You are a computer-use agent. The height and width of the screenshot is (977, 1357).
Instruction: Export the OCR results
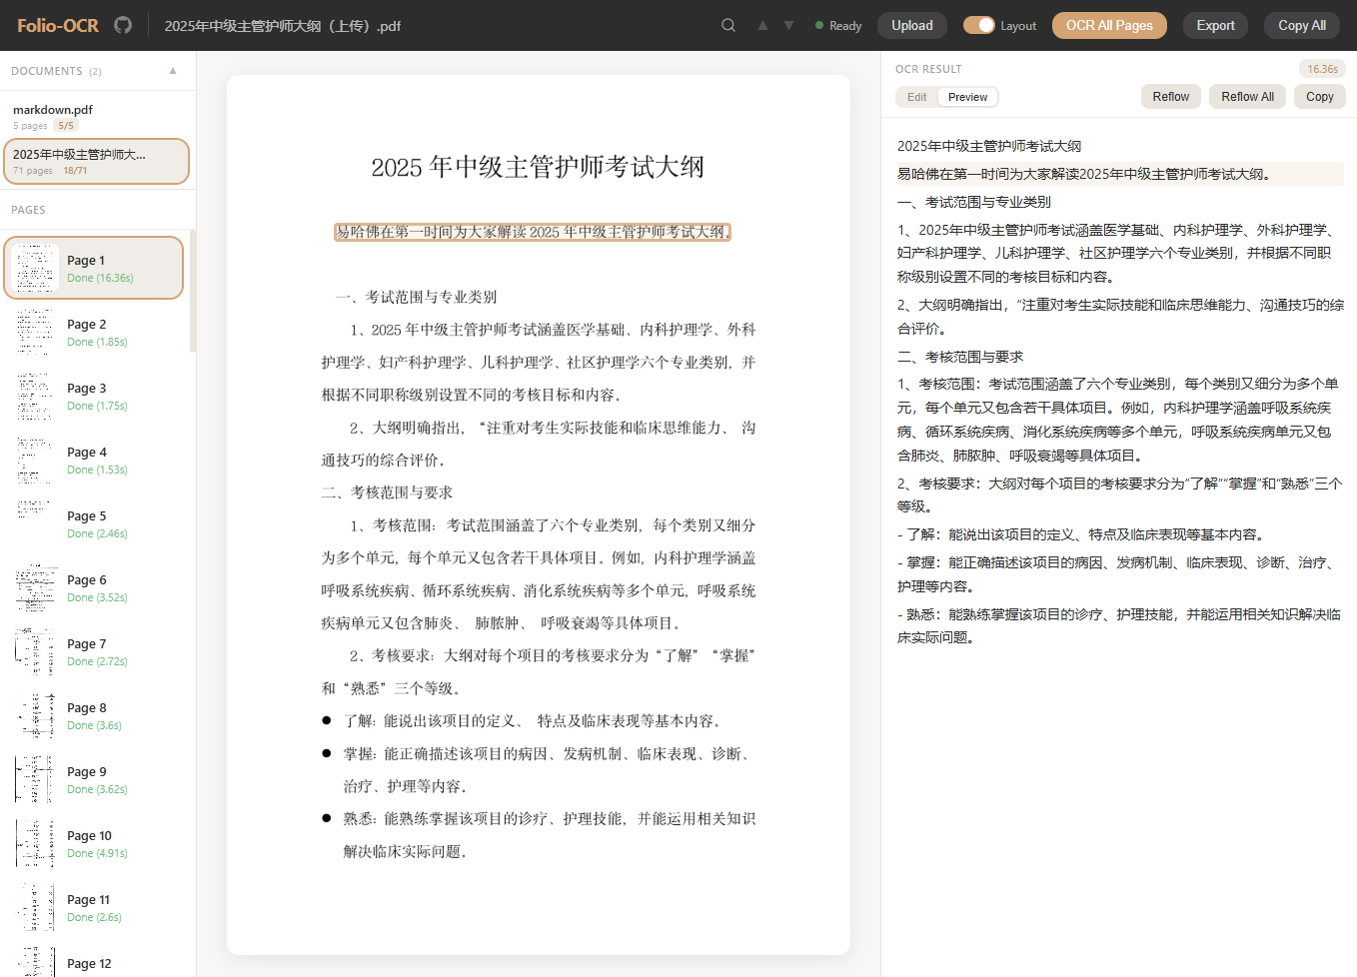click(1215, 25)
